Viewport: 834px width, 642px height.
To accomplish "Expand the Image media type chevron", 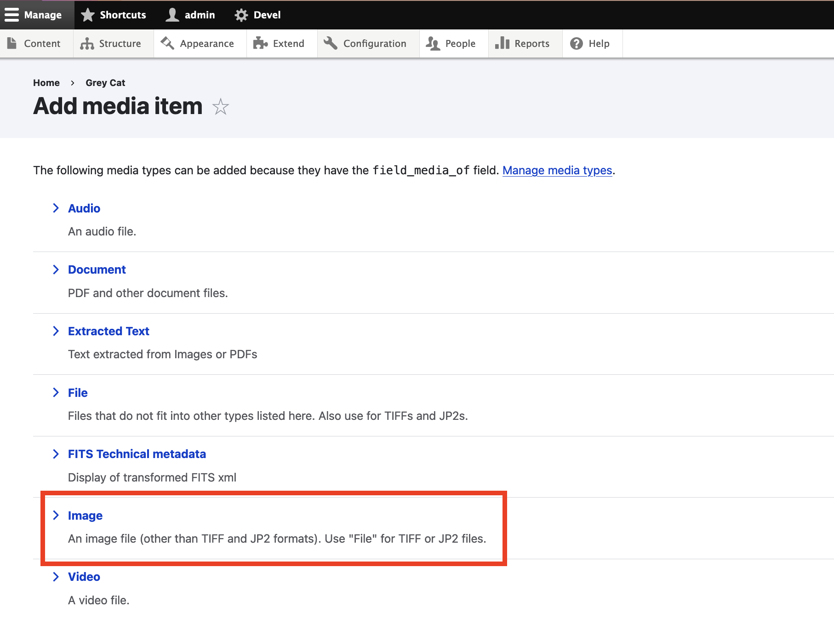I will point(56,516).
